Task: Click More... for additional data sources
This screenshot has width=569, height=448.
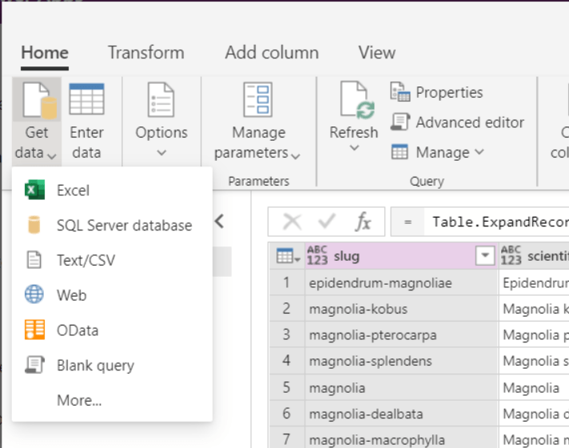Action: pyautogui.click(x=79, y=400)
